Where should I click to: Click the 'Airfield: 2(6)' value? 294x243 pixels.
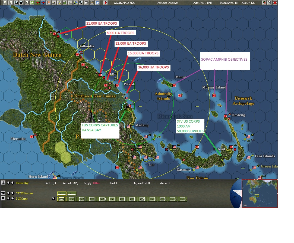coord(71,183)
